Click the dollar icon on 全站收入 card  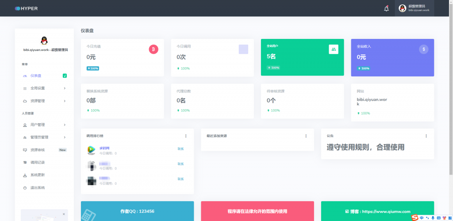(424, 50)
